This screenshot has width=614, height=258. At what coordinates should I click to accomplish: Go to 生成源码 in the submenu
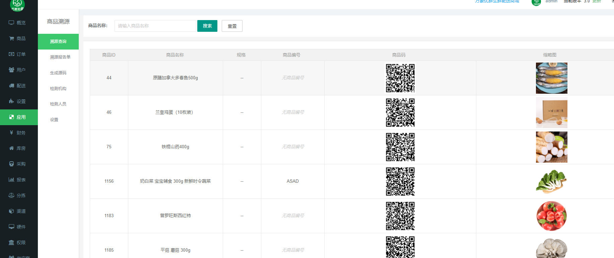point(58,73)
